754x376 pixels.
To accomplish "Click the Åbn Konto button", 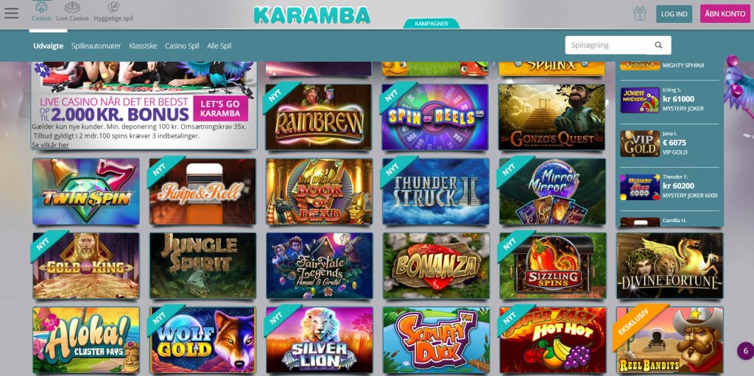I will (x=725, y=14).
